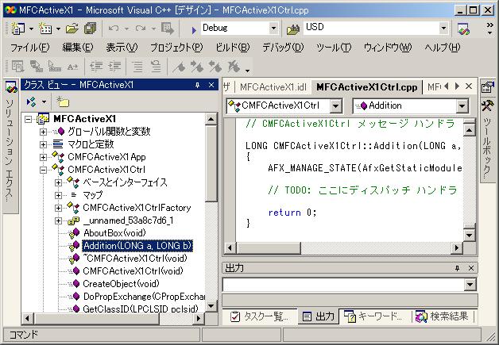Click the Class View sort icon
This screenshot has width=499, height=345.
(31, 102)
